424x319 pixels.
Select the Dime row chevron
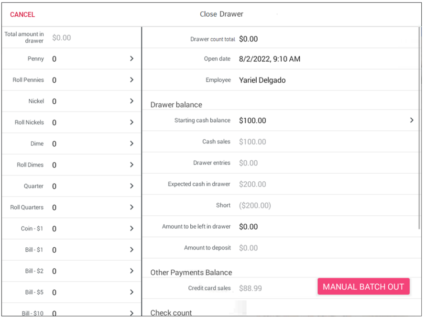click(x=132, y=143)
